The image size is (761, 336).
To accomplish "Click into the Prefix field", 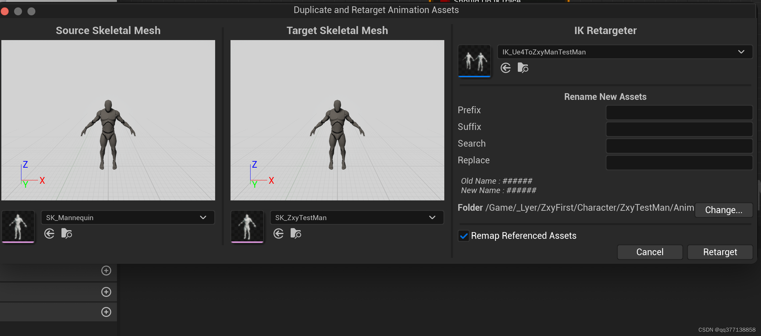I will (679, 113).
